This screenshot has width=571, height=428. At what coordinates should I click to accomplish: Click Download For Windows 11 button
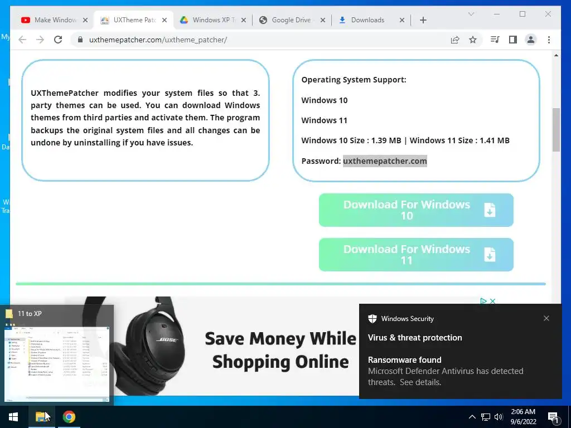[416, 255]
